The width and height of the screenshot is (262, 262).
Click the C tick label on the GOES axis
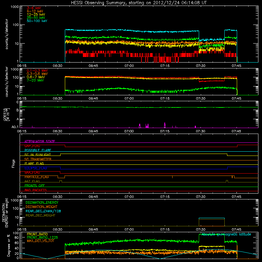[18, 102]
